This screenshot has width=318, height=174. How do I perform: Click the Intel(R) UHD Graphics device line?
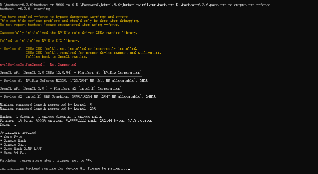pyautogui.click(x=78, y=96)
